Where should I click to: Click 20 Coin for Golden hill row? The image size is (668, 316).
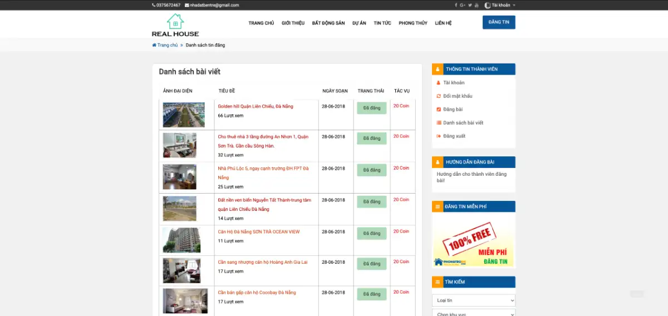pyautogui.click(x=401, y=106)
